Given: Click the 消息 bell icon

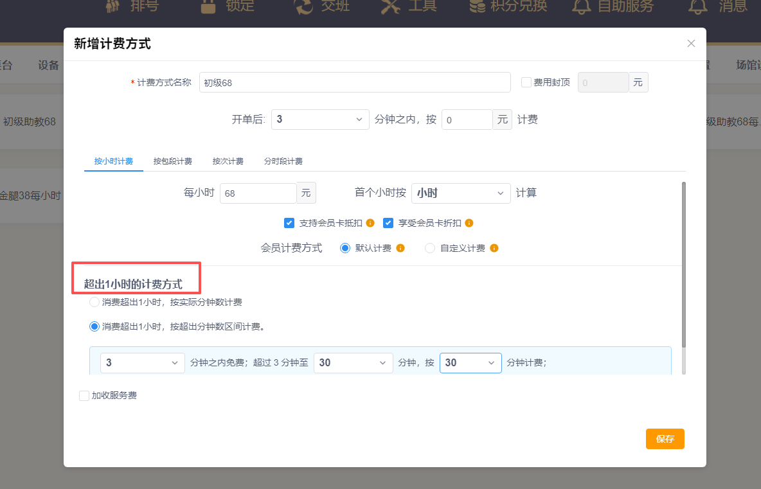Looking at the screenshot, I should [697, 6].
